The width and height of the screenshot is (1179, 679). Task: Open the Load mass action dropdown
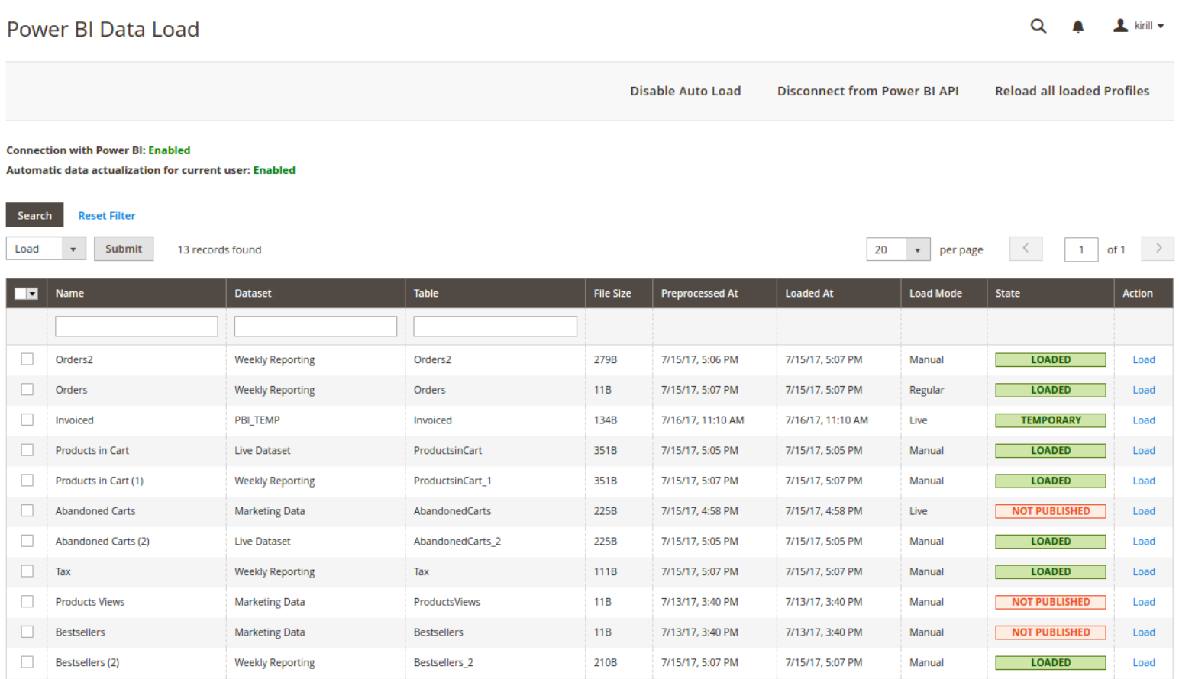click(x=46, y=249)
